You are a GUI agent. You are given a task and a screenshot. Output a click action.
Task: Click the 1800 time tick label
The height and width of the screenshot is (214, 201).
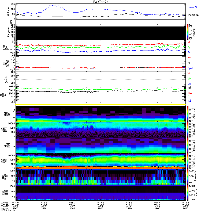[x=16, y=208]
